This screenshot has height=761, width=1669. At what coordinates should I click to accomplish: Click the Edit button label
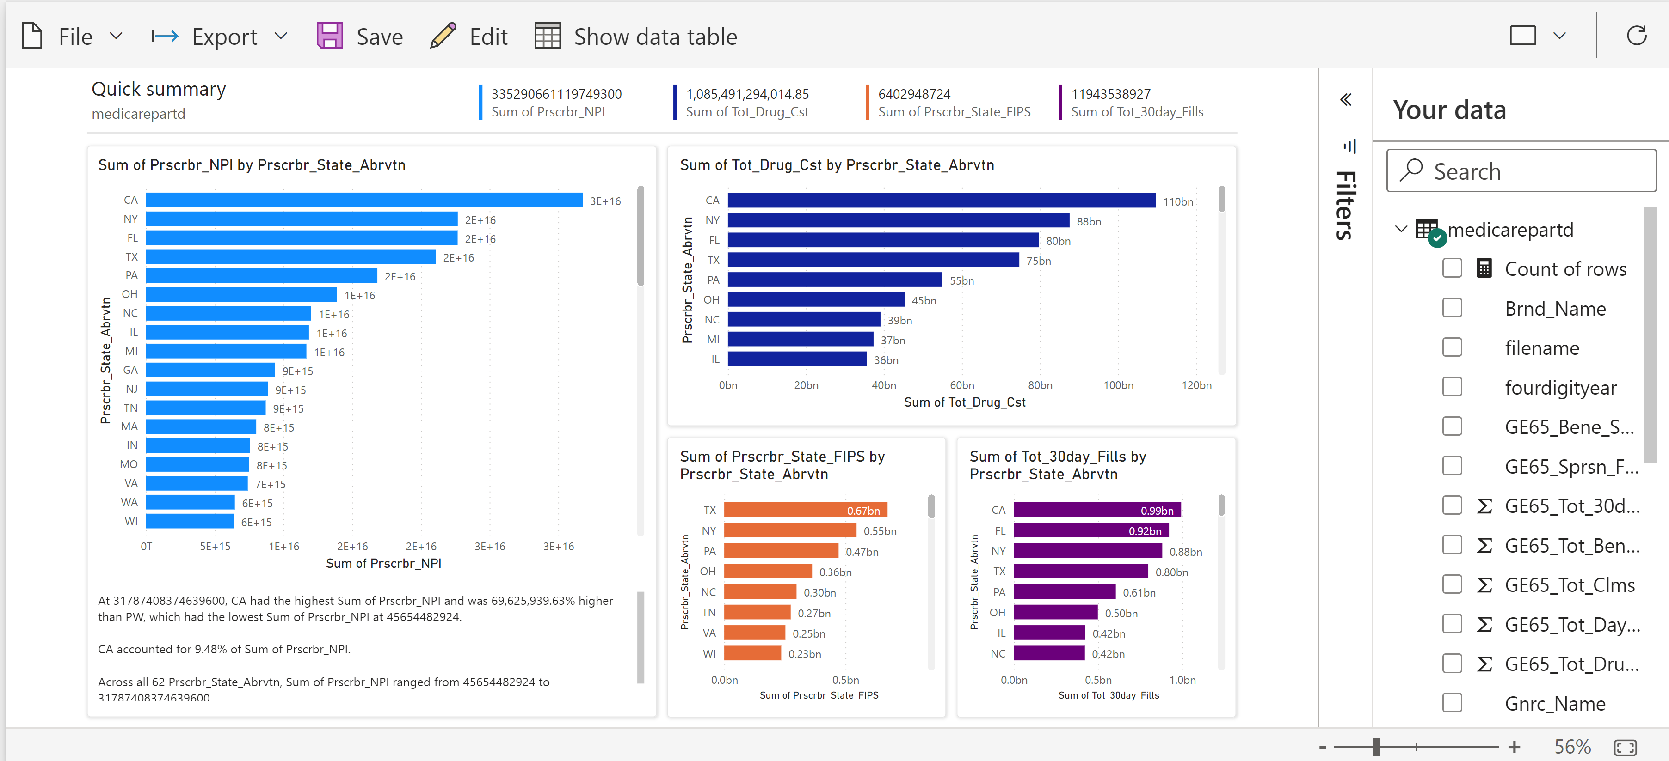tap(488, 37)
